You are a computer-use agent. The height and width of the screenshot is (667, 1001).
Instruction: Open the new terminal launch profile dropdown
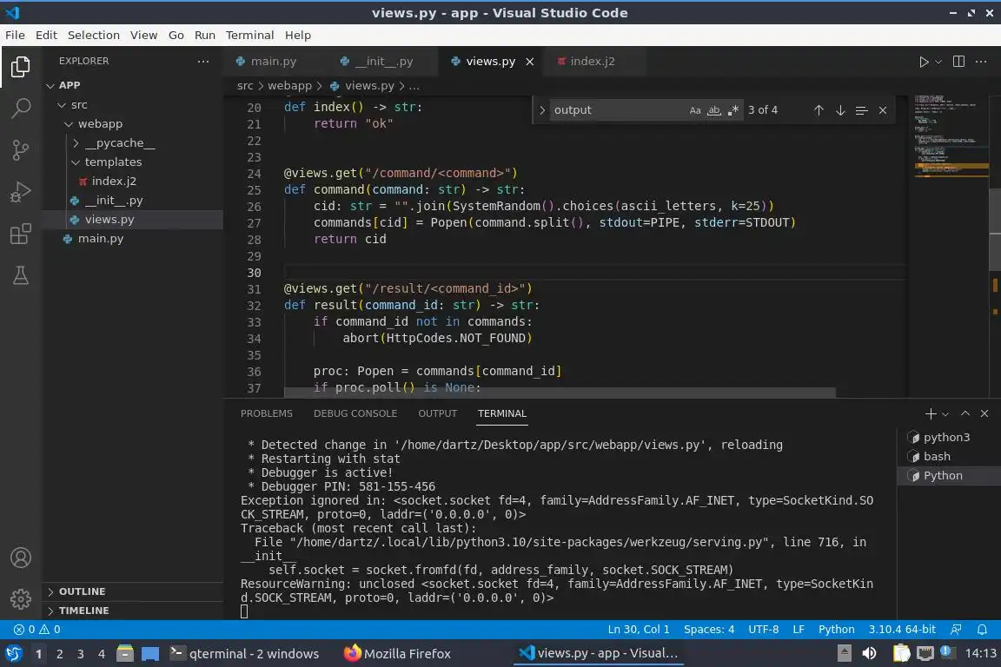[x=945, y=414]
